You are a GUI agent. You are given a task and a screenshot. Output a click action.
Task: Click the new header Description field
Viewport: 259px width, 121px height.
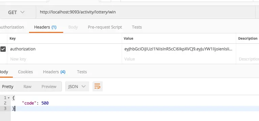[x=248, y=59]
